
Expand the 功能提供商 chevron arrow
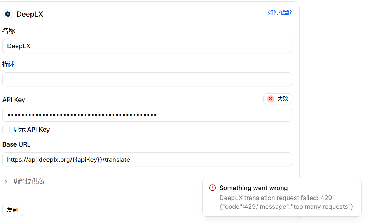coord(6,182)
